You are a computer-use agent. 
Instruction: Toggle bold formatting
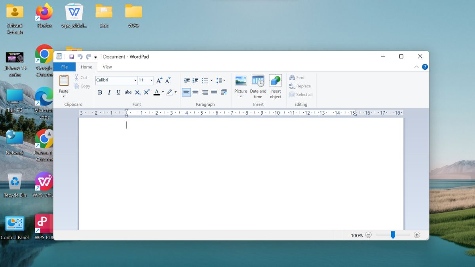tap(100, 92)
